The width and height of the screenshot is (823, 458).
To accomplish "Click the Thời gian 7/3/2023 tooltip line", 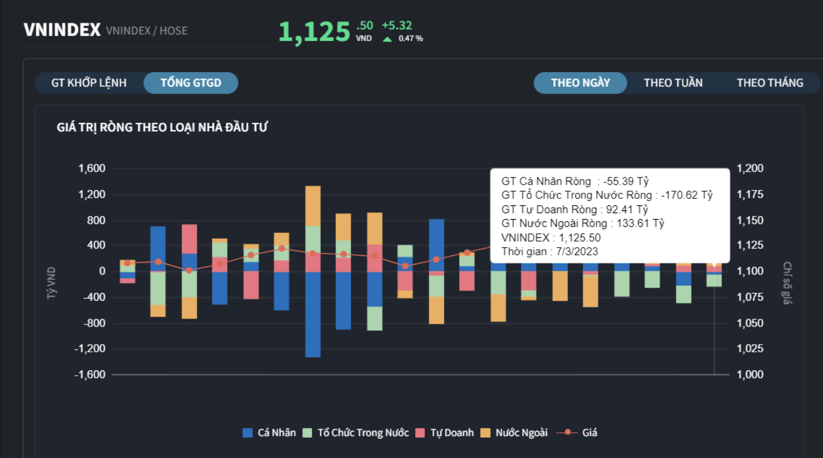I will coord(549,252).
